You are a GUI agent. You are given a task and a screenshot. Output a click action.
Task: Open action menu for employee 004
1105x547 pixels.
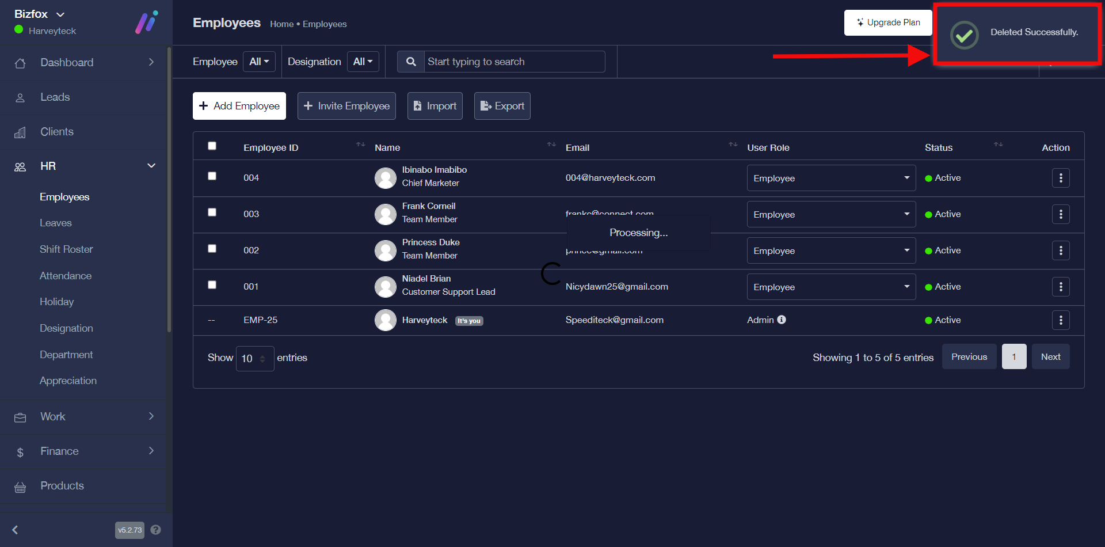(x=1060, y=178)
